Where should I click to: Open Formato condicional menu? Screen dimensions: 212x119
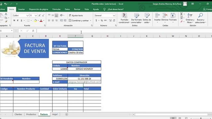[125, 18]
